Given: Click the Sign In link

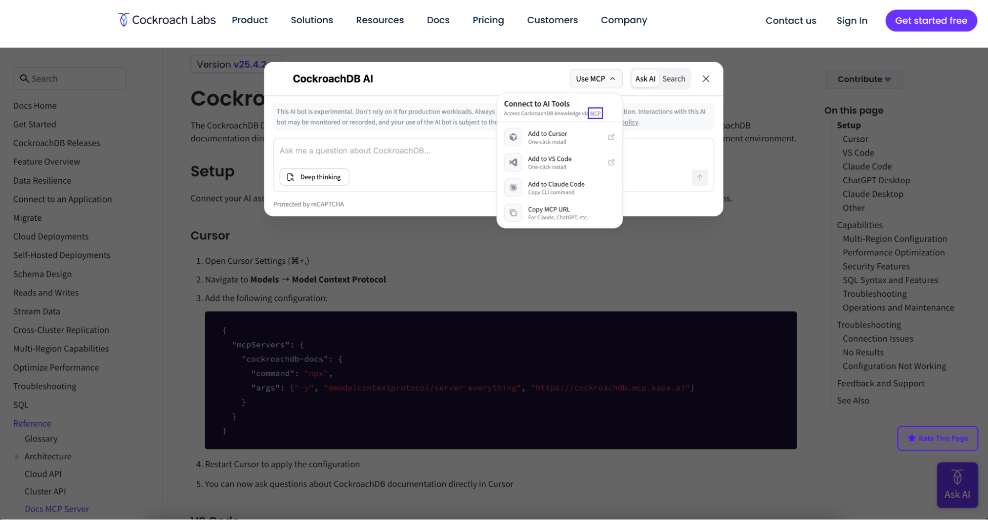Looking at the screenshot, I should (852, 21).
